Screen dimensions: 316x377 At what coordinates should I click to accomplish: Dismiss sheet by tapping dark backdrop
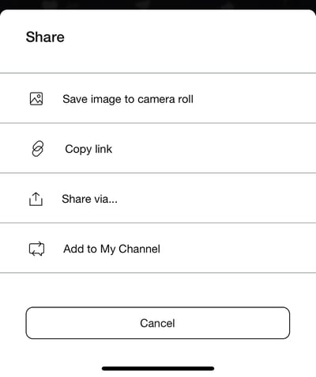tap(158, 4)
